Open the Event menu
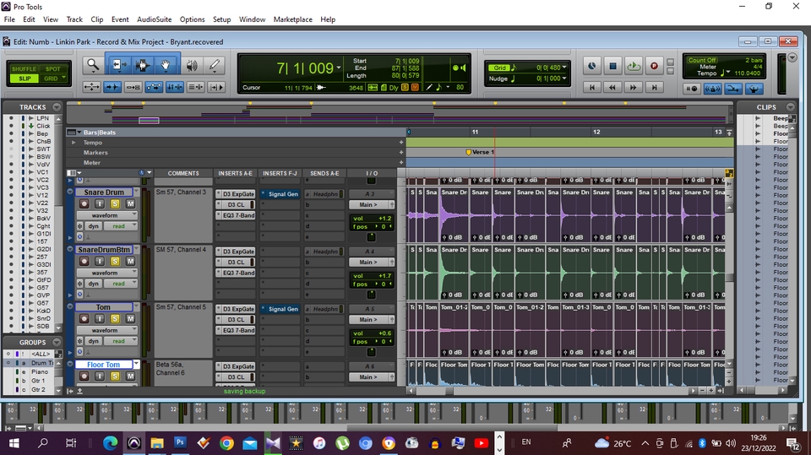 click(x=120, y=19)
